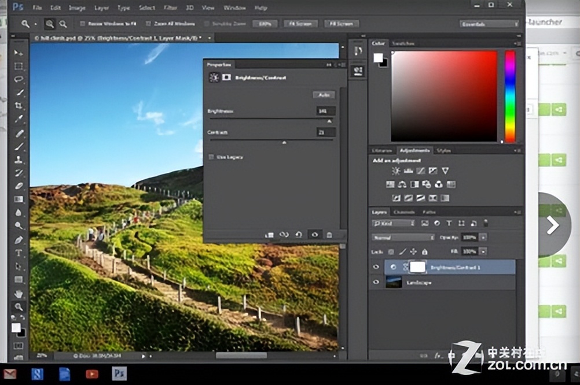580x385 pixels.
Task: Click the Lock All padlock icon in Layers
Action: pos(425,251)
